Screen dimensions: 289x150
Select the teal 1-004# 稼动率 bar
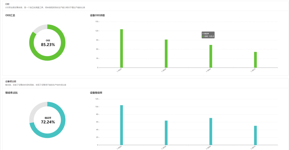point(211,131)
